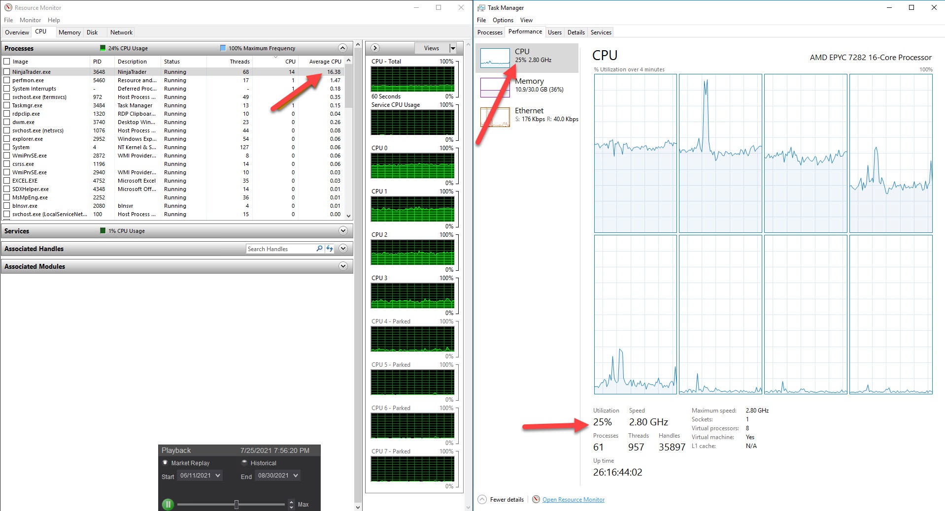Screen dimensions: 945x511
Task: Switch to the Disk tab
Action: click(92, 32)
